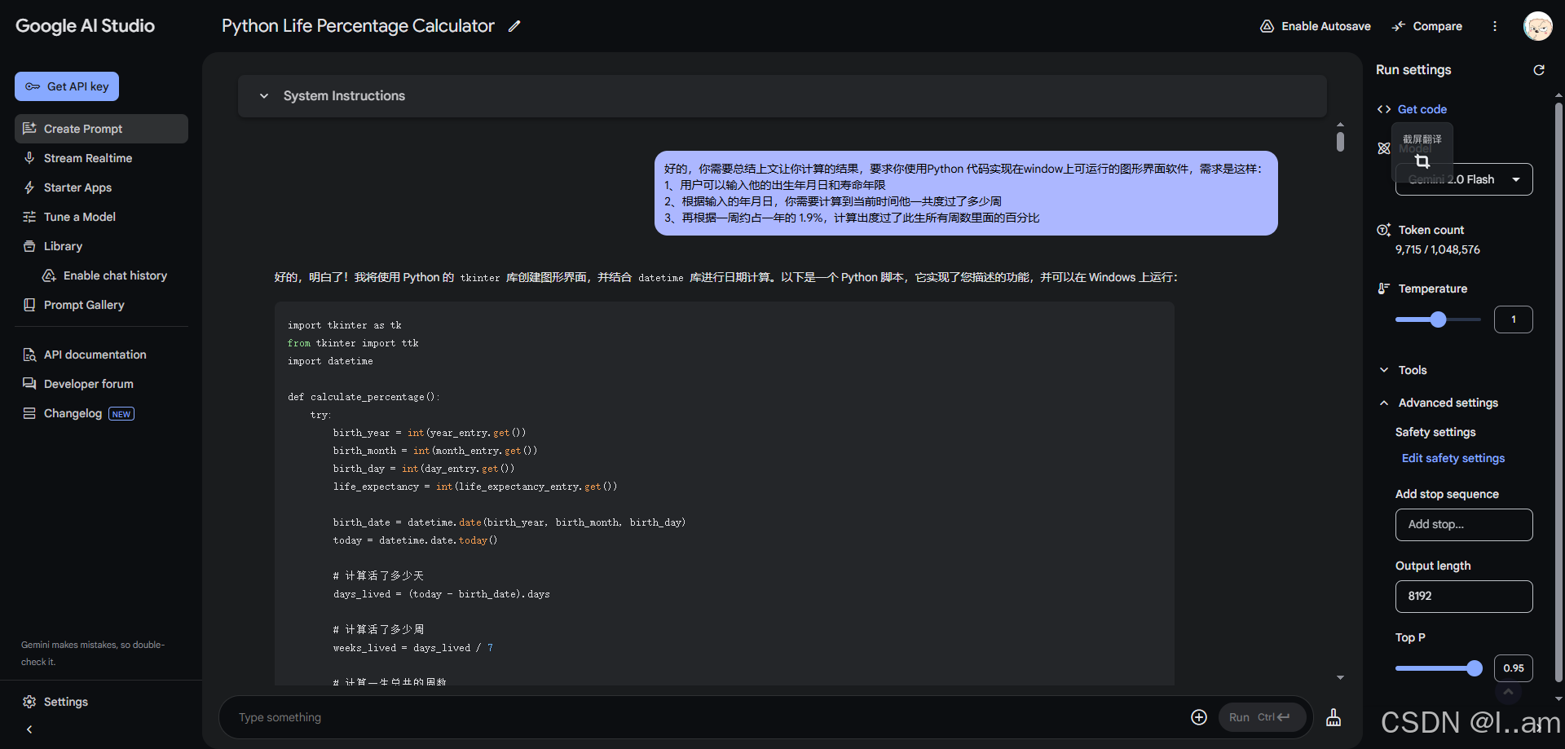Open the three-dot more options menu
Image resolution: width=1565 pixels, height=749 pixels.
coord(1495,26)
